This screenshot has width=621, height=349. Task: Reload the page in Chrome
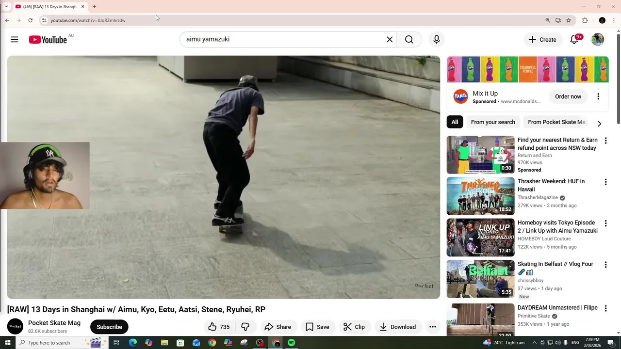coord(30,20)
